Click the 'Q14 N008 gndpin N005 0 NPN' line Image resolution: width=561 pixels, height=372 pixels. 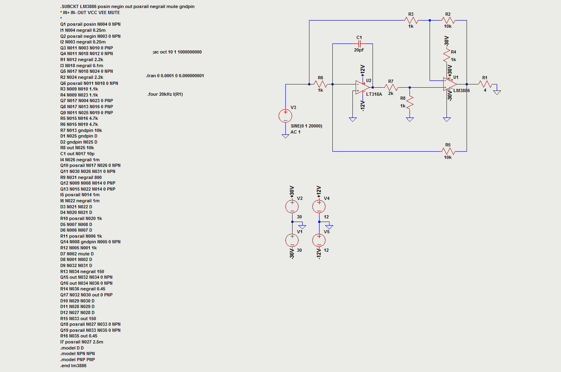coord(90,242)
